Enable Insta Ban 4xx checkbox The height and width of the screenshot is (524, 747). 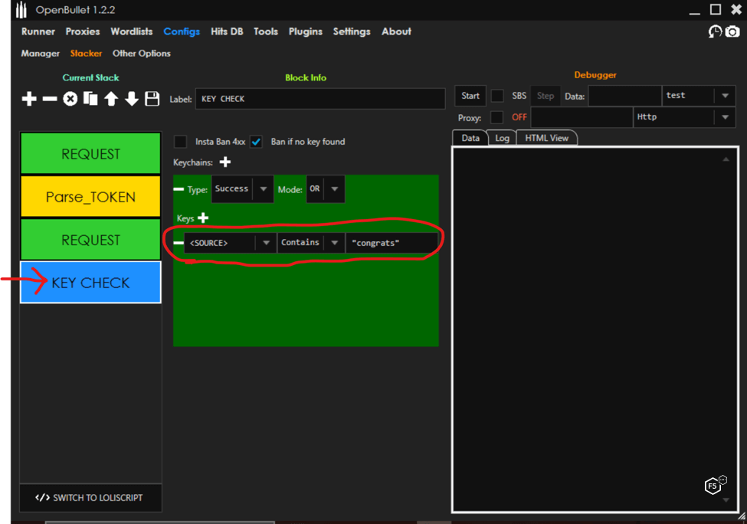click(x=180, y=142)
